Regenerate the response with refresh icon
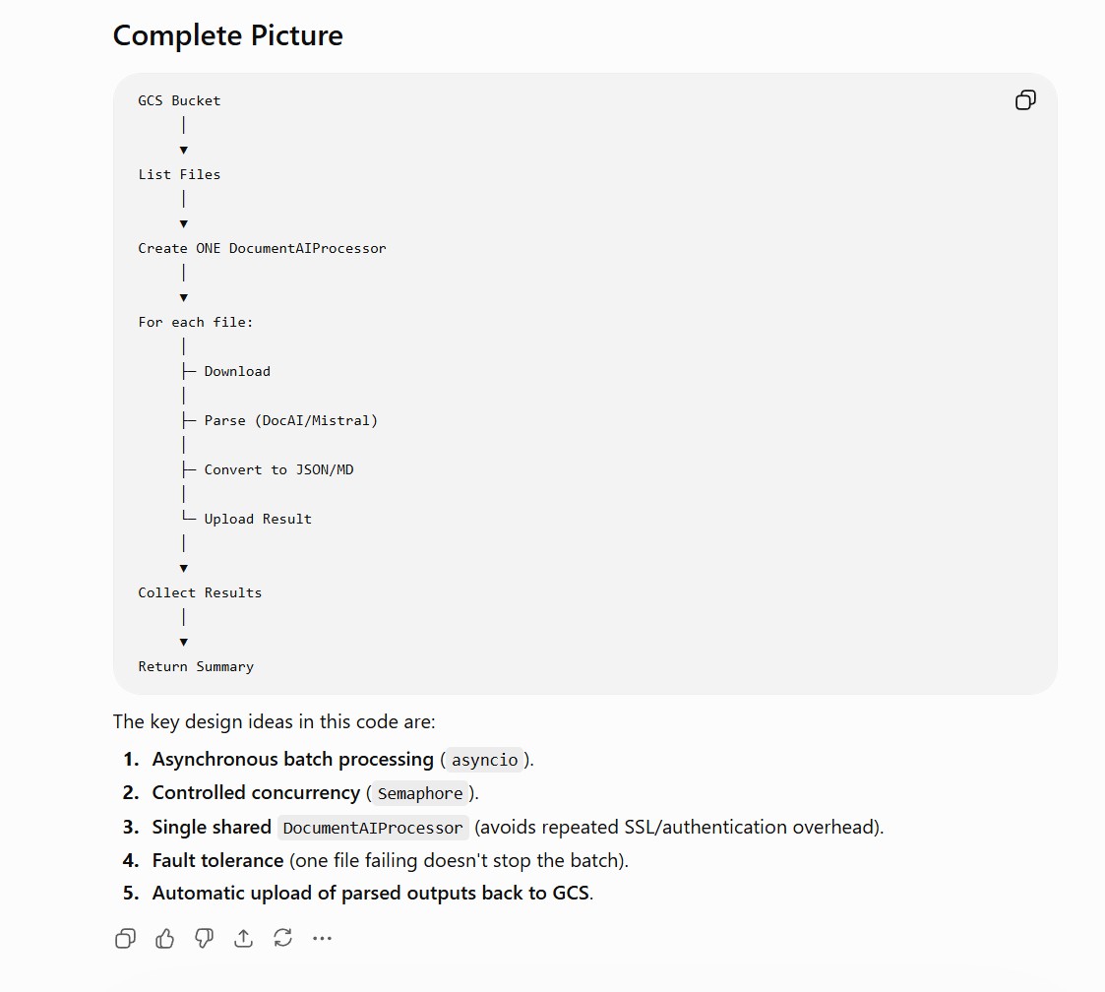Viewport: 1105px width, 992px height. point(282,939)
